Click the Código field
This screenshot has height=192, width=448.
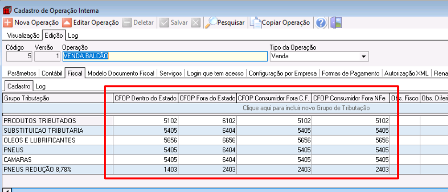coord(19,56)
